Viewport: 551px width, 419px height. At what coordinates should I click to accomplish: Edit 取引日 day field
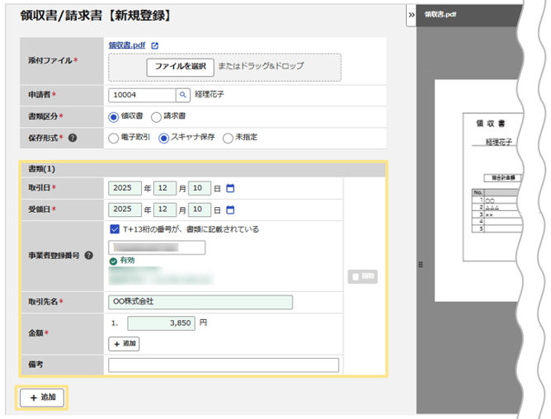pyautogui.click(x=200, y=188)
